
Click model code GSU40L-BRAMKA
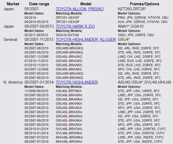tap(69, 99)
